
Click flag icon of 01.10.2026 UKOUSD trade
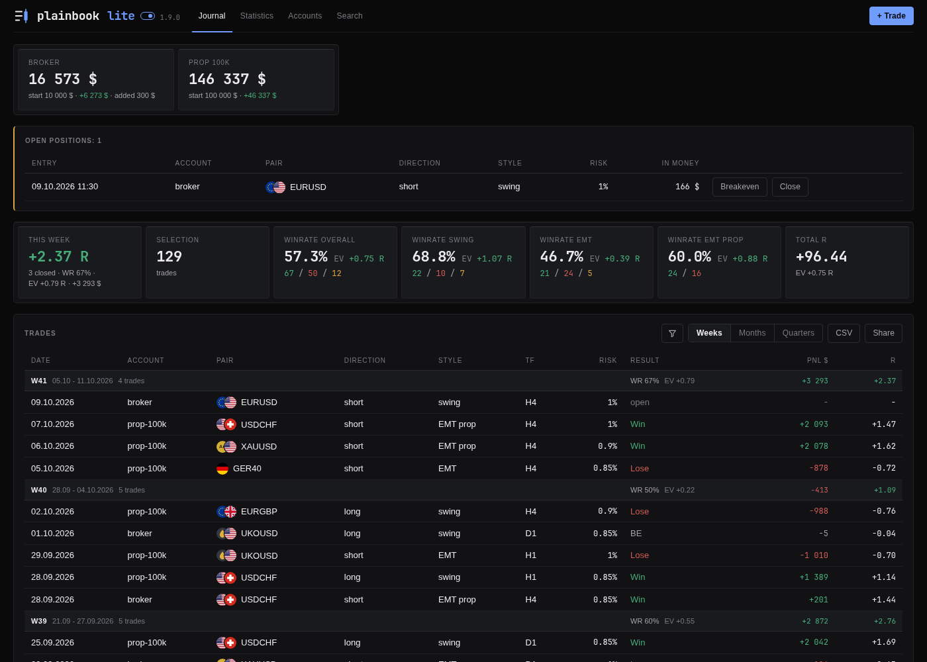[x=226, y=534]
